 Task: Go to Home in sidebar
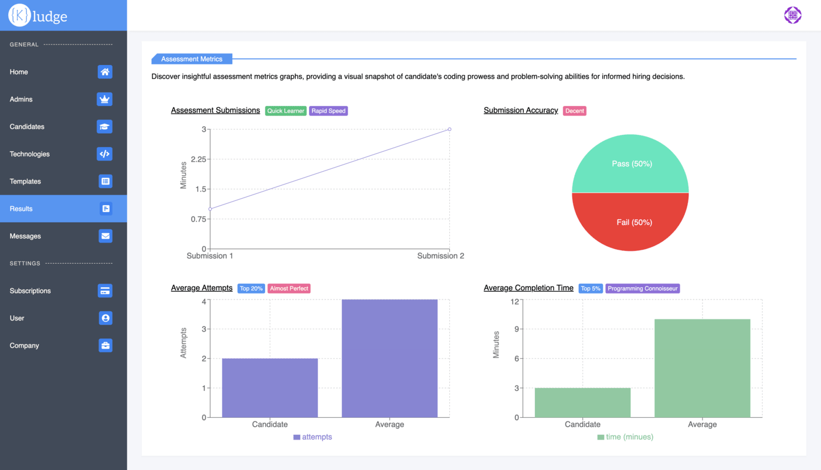(63, 72)
